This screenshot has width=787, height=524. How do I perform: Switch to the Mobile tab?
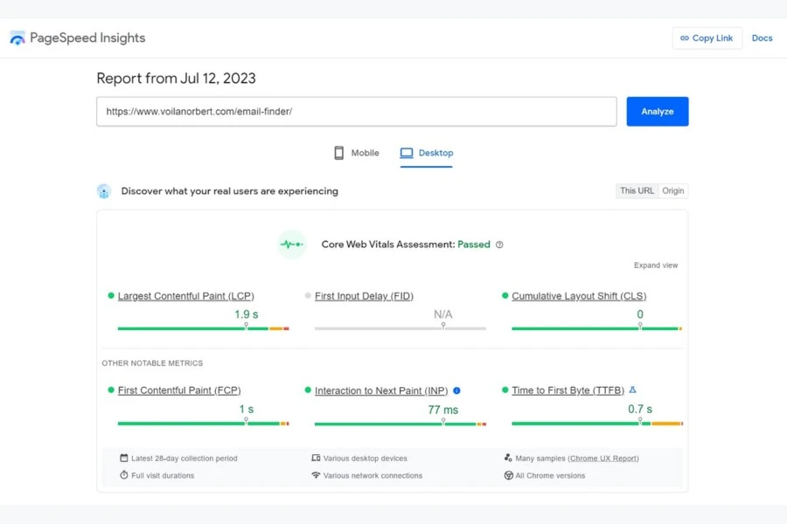[357, 152]
